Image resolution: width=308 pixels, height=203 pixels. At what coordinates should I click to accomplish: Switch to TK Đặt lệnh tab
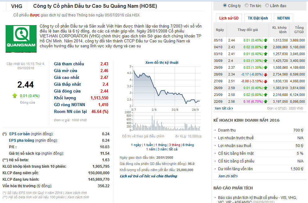pyautogui.click(x=258, y=18)
